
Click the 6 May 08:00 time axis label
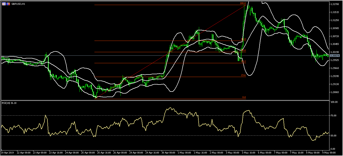[265, 152]
